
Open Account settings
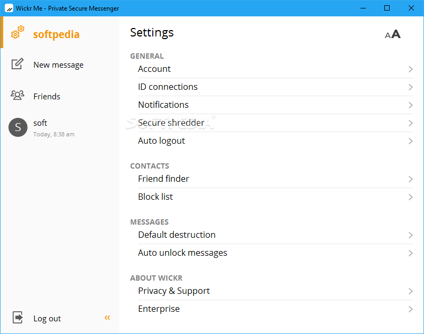point(275,69)
